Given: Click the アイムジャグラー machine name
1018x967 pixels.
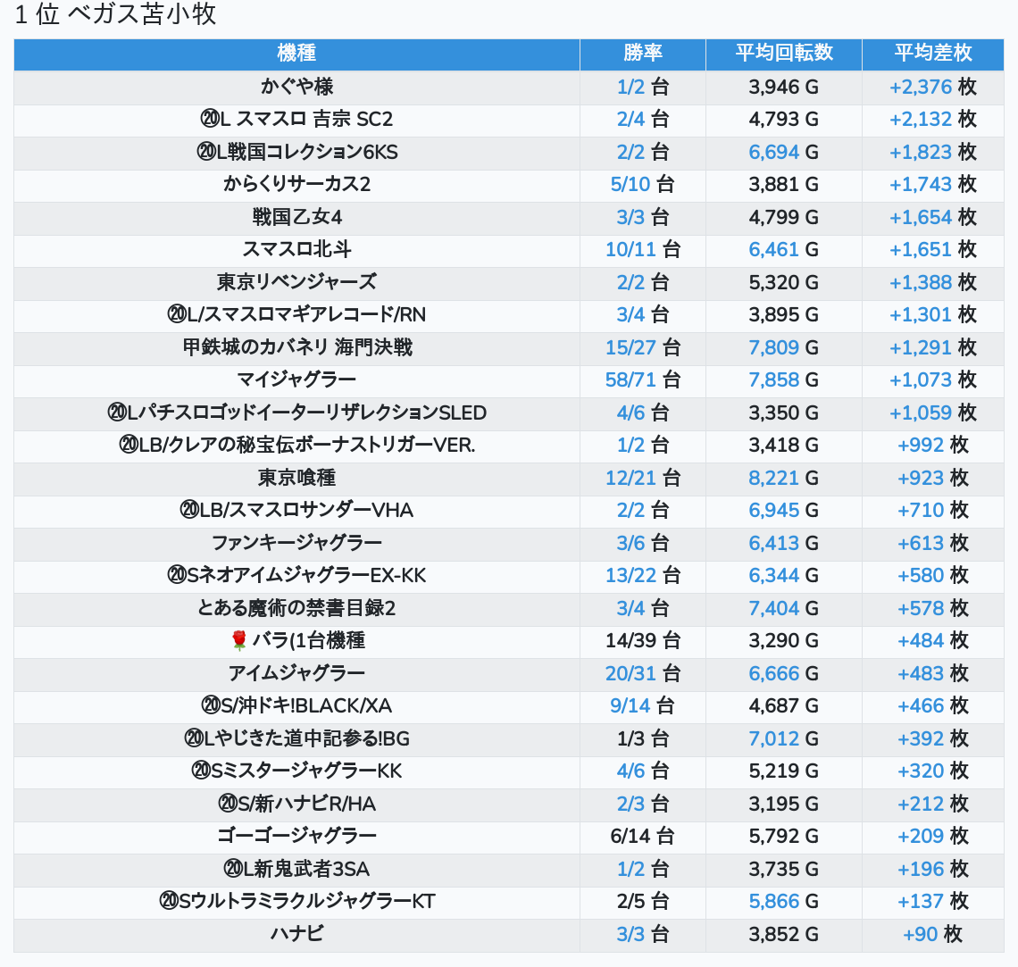Looking at the screenshot, I should tap(296, 673).
